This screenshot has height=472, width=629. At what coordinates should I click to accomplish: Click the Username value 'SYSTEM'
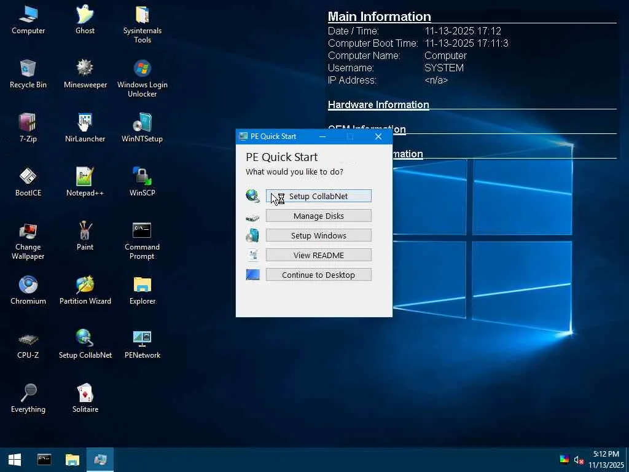click(x=443, y=68)
